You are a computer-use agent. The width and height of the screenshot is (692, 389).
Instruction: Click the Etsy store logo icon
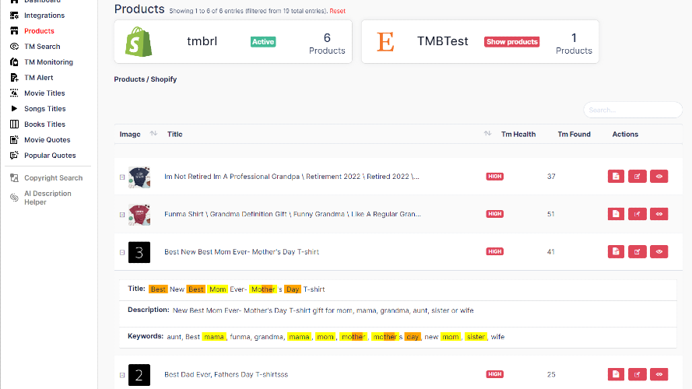385,41
